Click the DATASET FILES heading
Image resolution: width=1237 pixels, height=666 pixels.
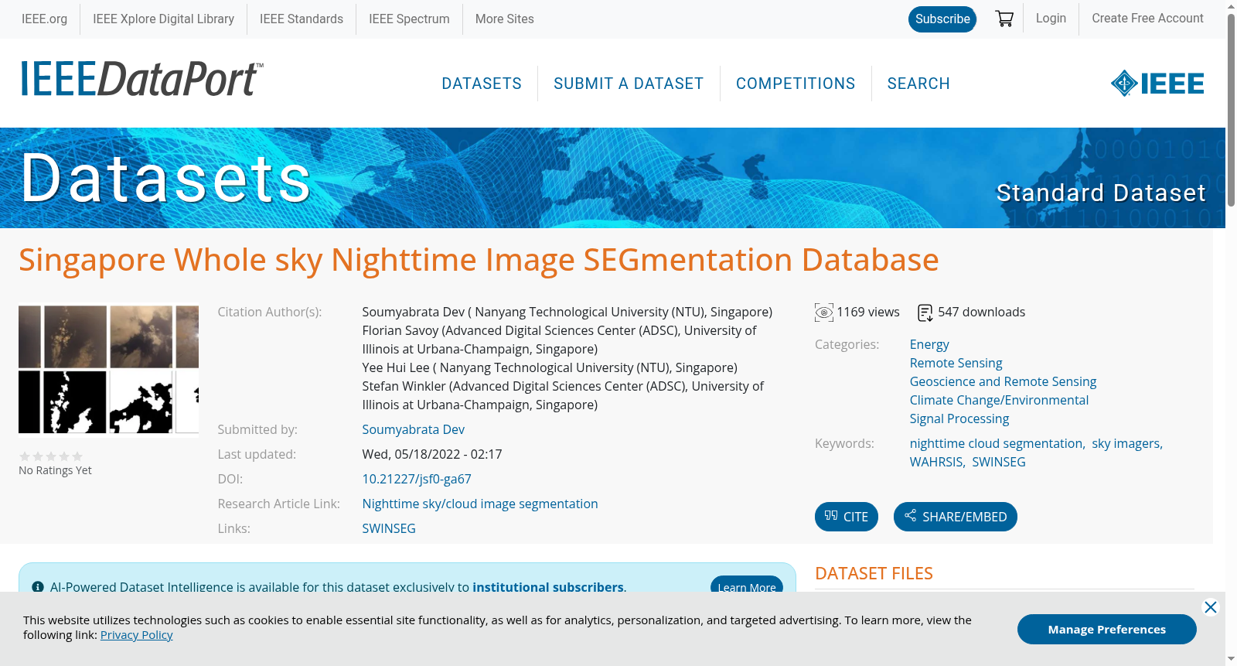(874, 573)
